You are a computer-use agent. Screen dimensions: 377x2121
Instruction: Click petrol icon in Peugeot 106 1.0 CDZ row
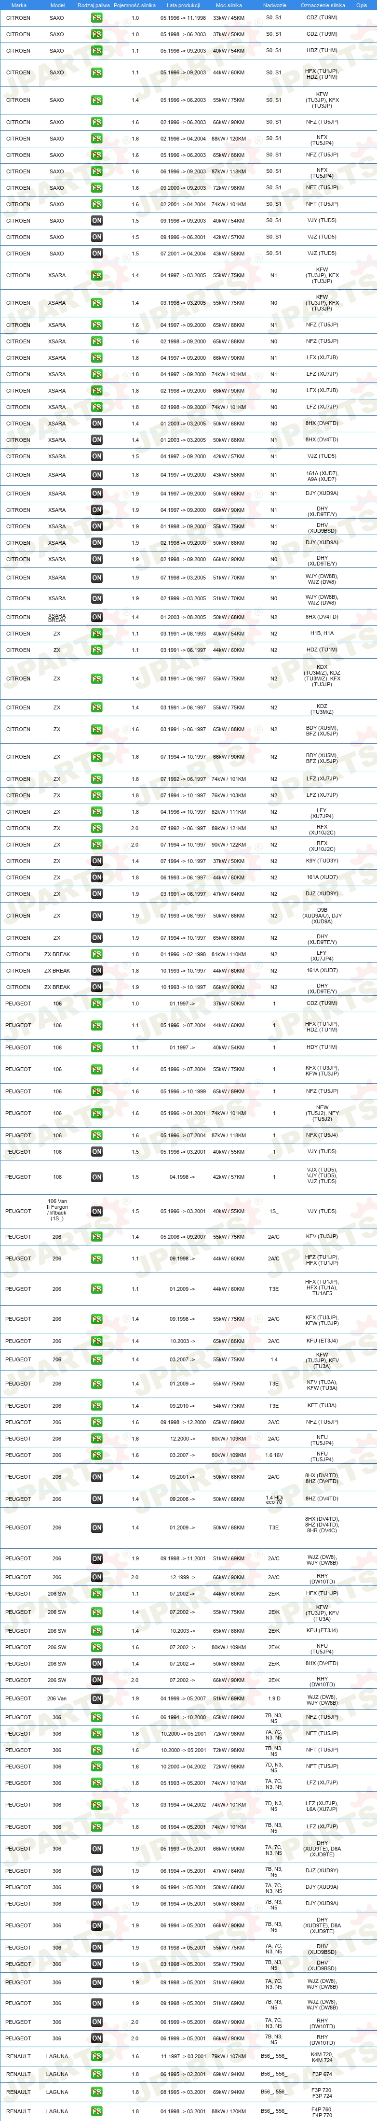pos(97,1004)
